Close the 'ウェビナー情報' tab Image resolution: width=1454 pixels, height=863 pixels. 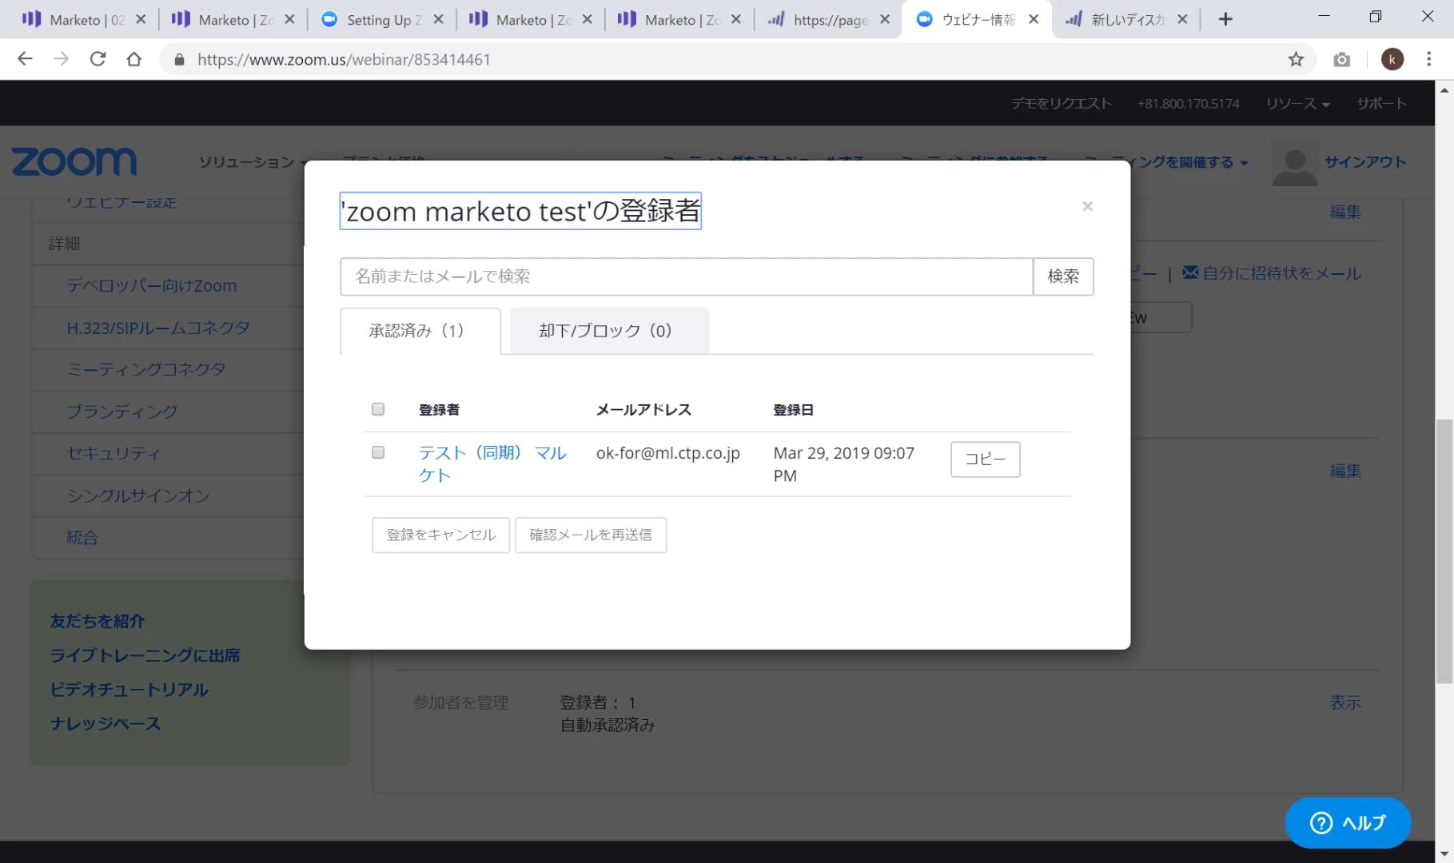pos(1034,19)
